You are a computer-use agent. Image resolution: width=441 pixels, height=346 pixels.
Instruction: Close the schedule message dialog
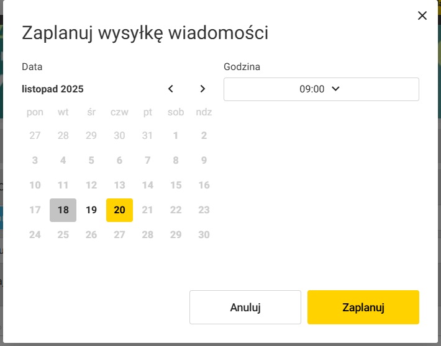tap(422, 16)
